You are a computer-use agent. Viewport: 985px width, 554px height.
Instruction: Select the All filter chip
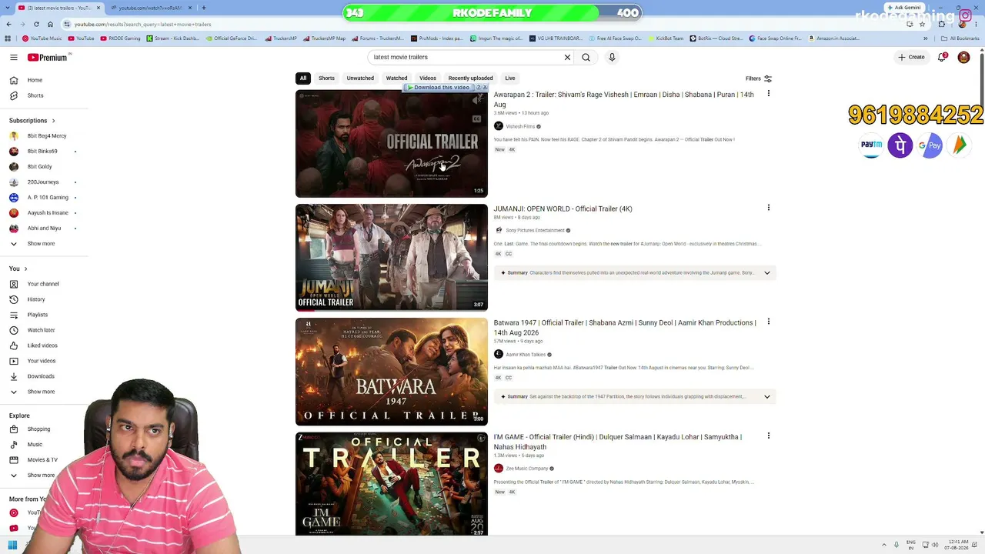(x=303, y=78)
